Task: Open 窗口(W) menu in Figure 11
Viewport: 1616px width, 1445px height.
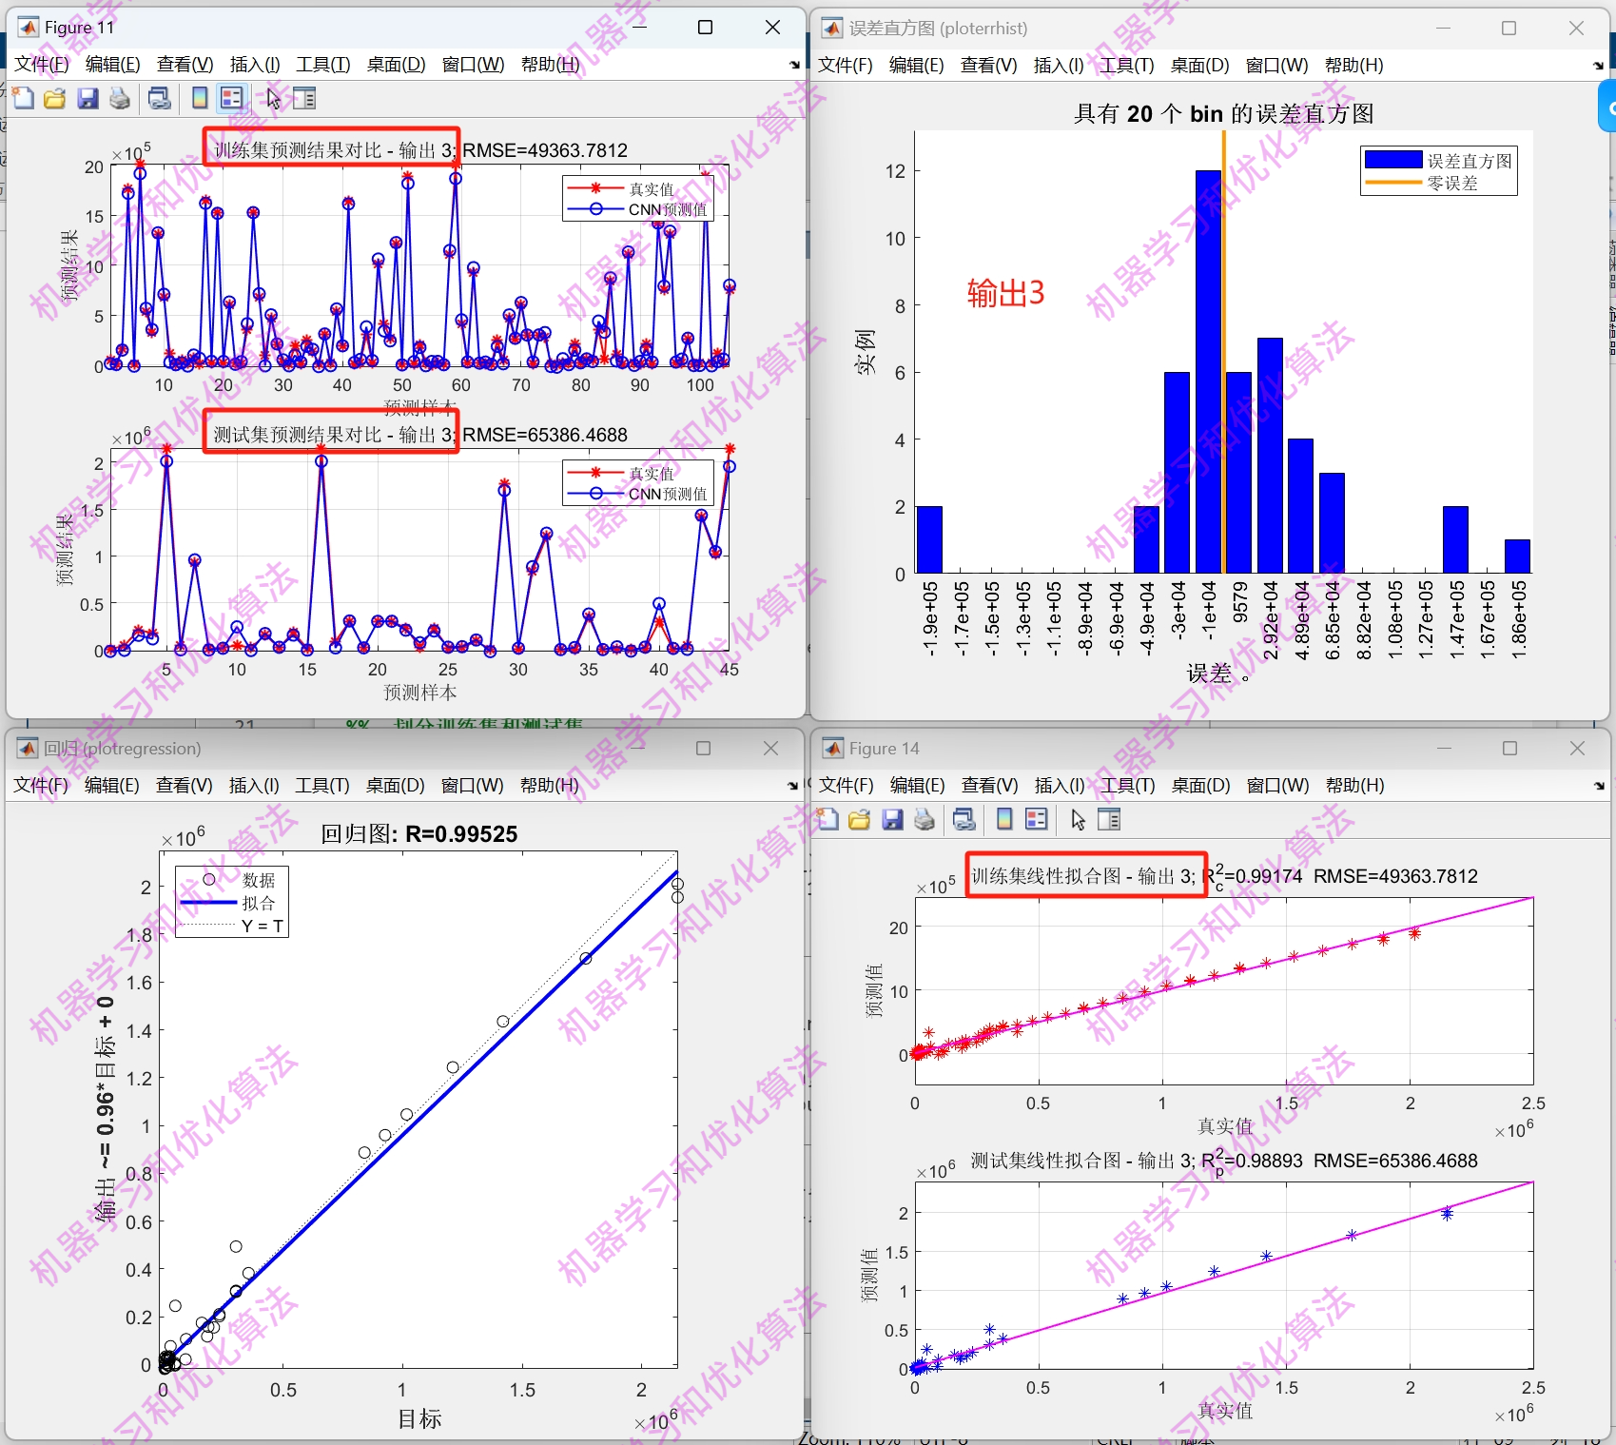Action: click(x=474, y=64)
